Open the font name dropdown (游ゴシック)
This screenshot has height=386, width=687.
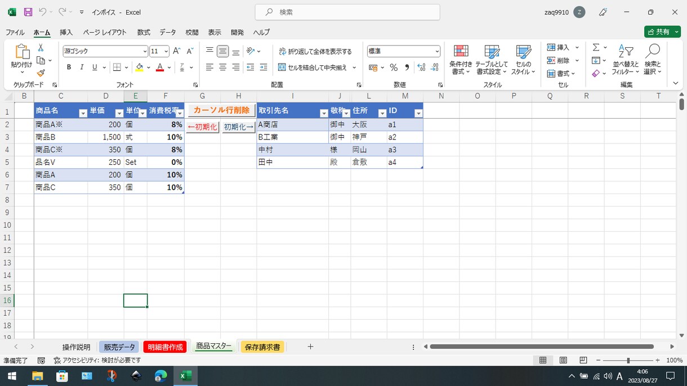[145, 51]
